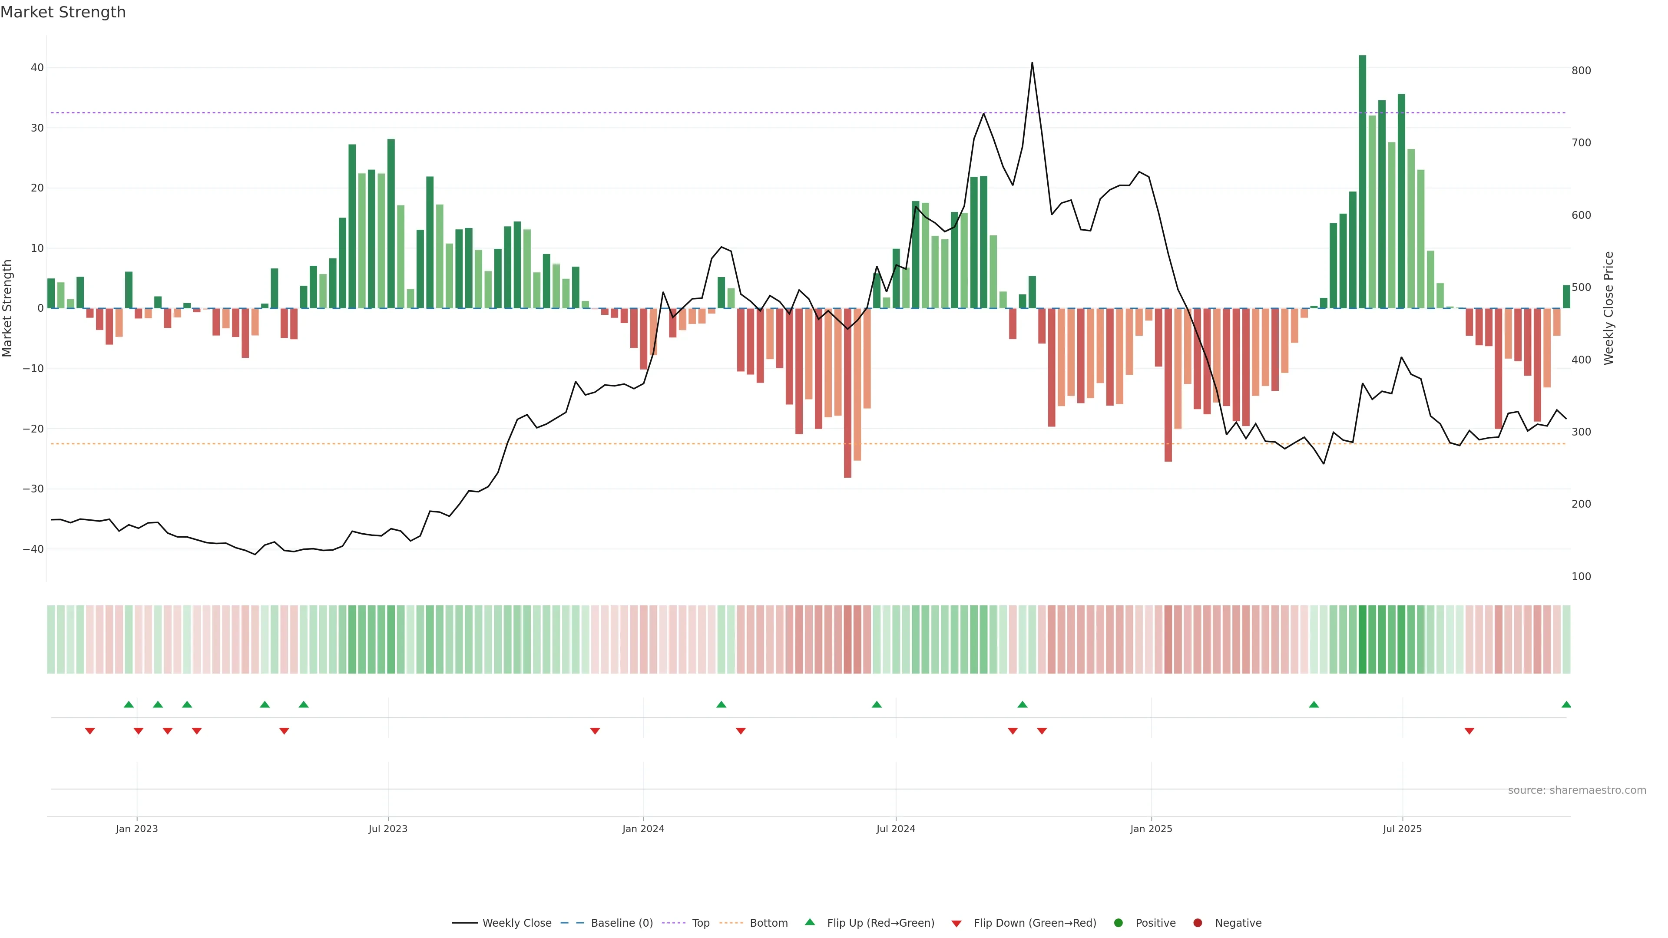Click Negative red circle legend icon

click(x=1197, y=923)
